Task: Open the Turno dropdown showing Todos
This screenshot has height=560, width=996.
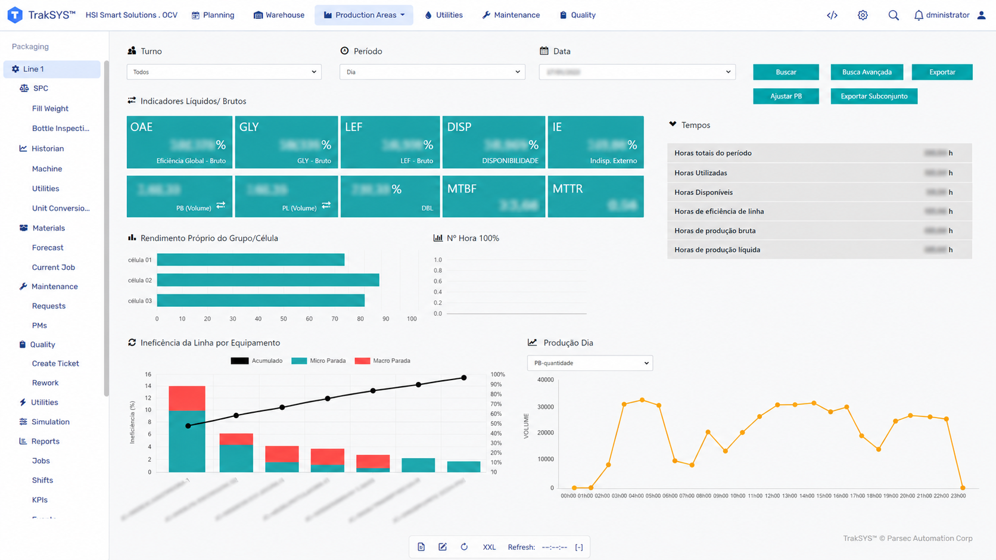Action: pos(224,72)
